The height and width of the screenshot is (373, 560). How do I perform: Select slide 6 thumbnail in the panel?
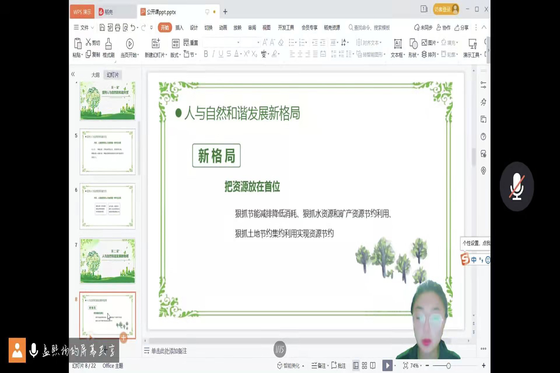[x=108, y=206]
